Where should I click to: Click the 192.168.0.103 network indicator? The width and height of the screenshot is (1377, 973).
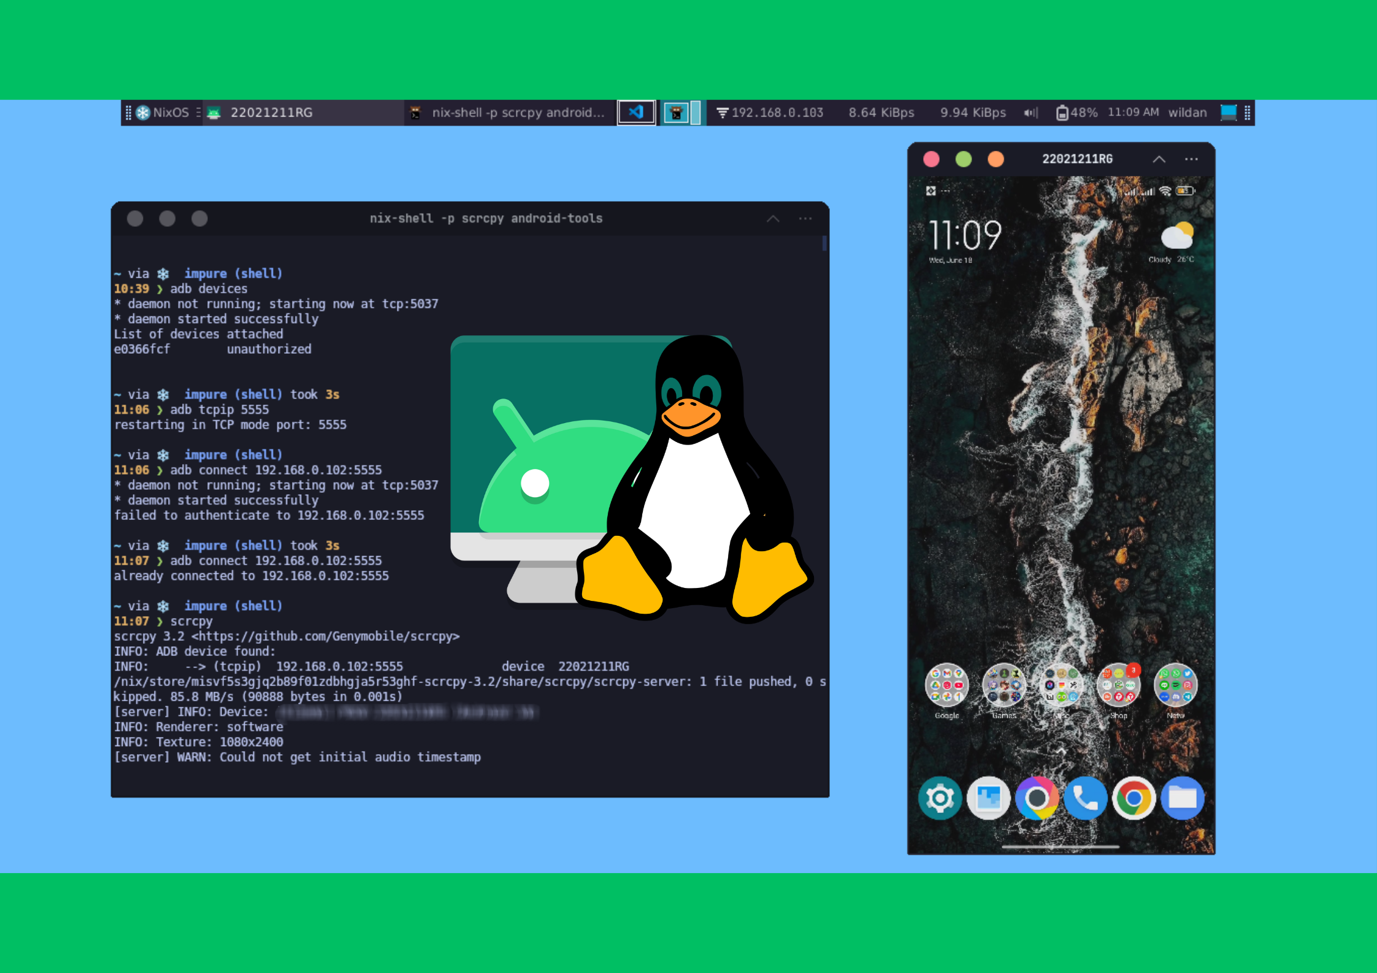770,112
